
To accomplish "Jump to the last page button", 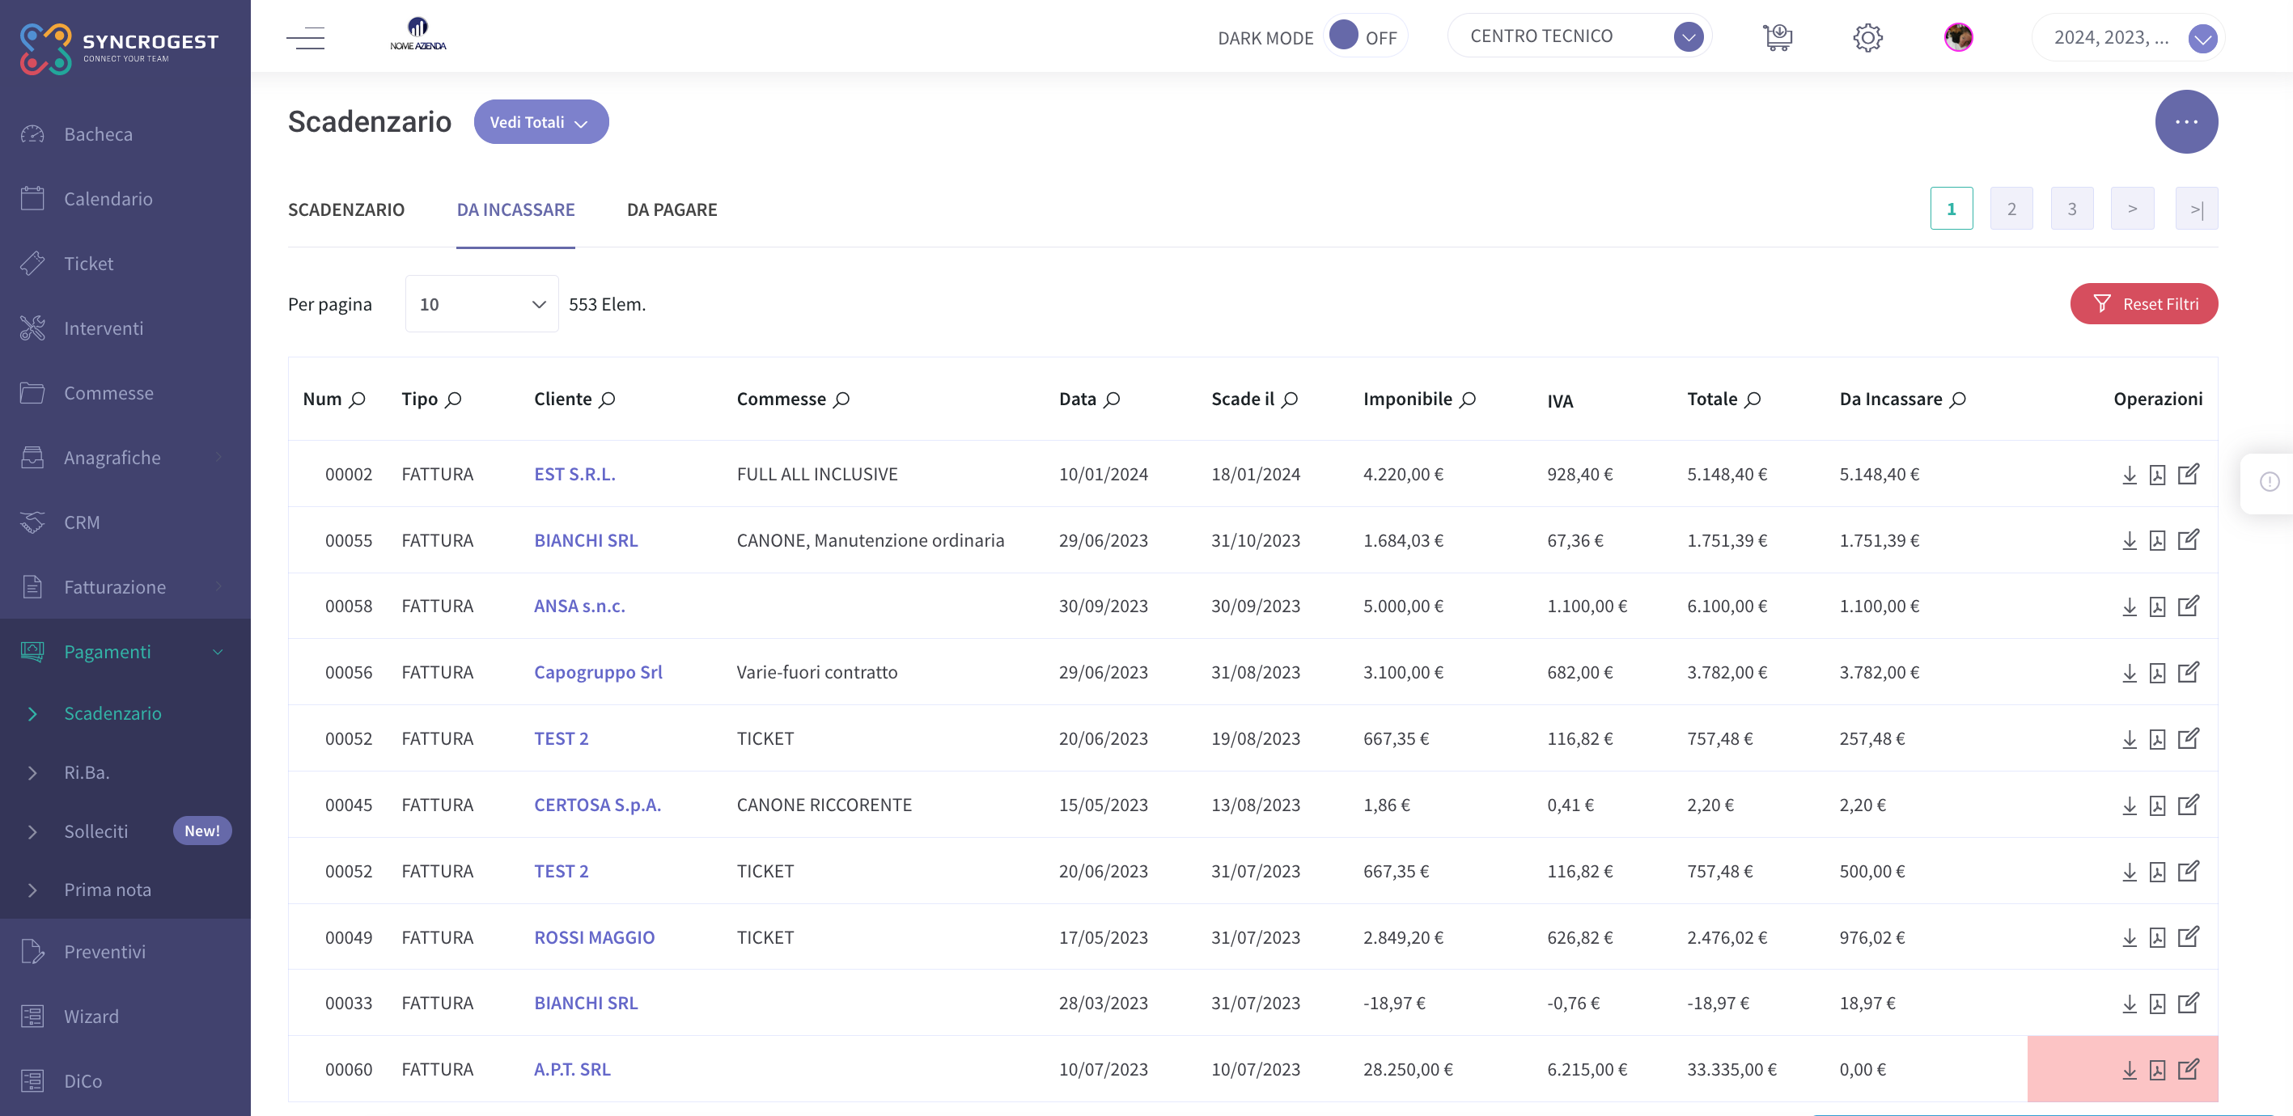I will 2196,209.
